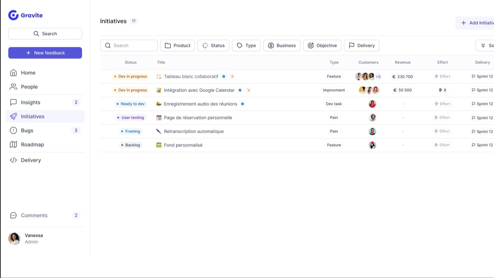The image size is (494, 278).
Task: Open the Vanessa admin profile avatar
Action: click(x=14, y=238)
